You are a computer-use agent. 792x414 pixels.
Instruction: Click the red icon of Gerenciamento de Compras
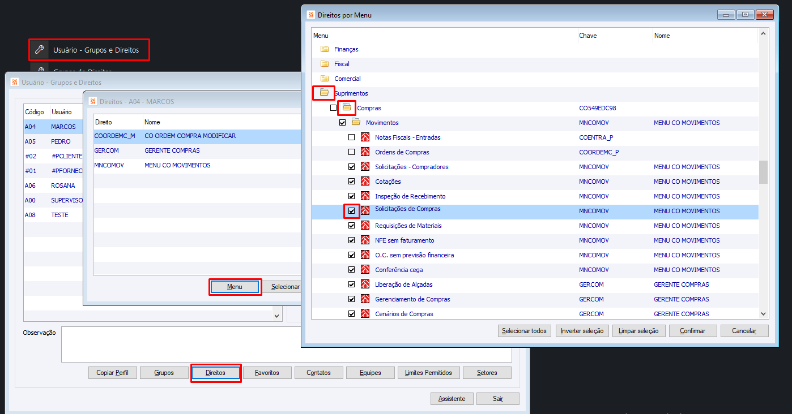pos(365,299)
